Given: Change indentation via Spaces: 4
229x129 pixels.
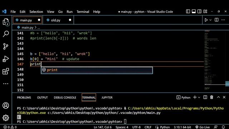Looking at the screenshot, I should tap(122, 127).
